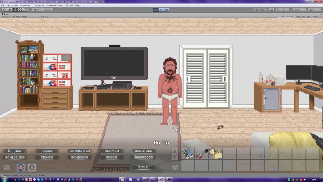Open the Display 1 dropdown
323x182 pixels.
8,17
